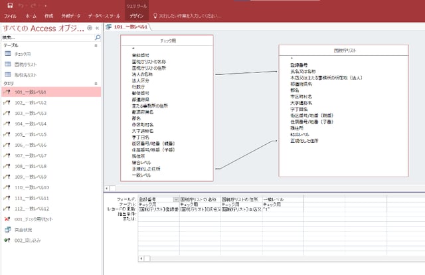Open the navigation pane category dropdown menu
The image size is (425, 275).
(x=90, y=29)
